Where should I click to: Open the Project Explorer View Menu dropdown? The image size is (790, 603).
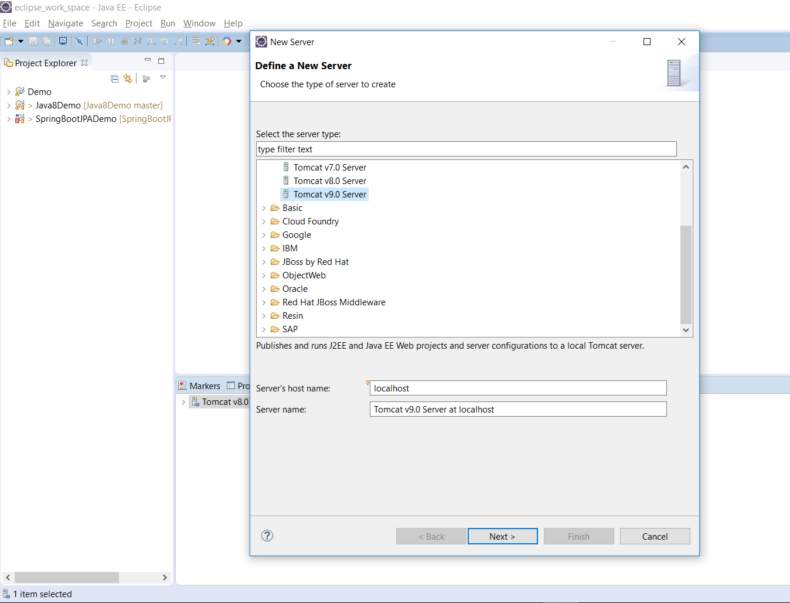click(x=163, y=77)
